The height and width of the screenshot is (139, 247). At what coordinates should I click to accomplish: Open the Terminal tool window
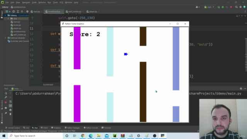[x=106, y=128]
